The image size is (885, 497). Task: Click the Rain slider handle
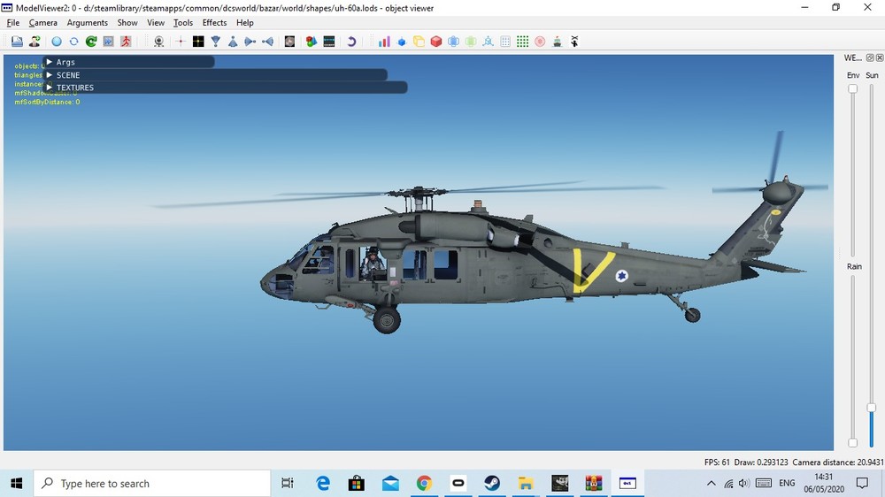click(x=853, y=443)
